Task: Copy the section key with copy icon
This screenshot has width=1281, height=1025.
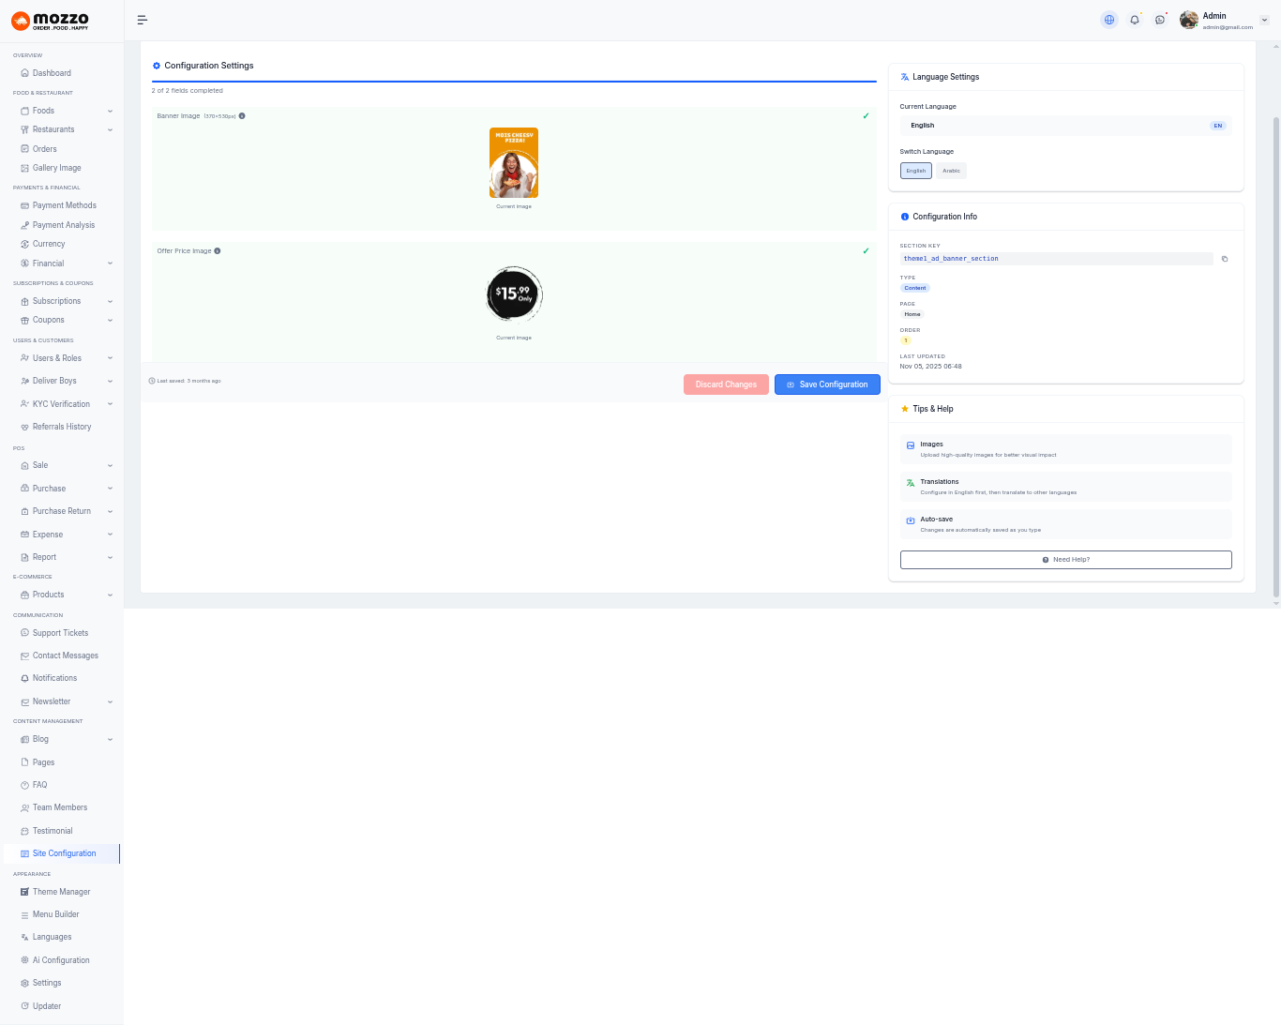Action: coord(1225,259)
